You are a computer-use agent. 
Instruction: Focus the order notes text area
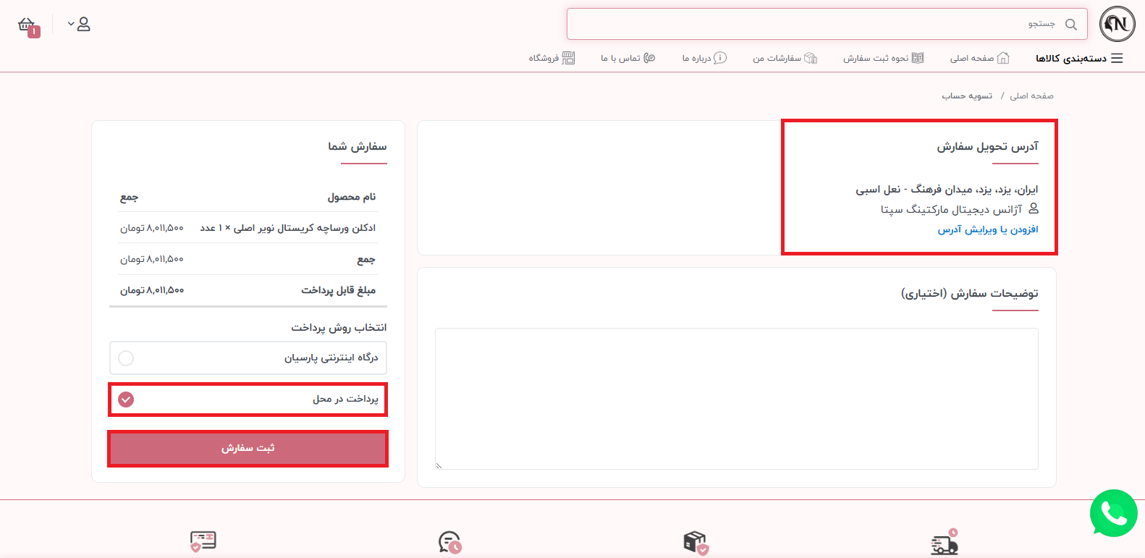(x=737, y=399)
